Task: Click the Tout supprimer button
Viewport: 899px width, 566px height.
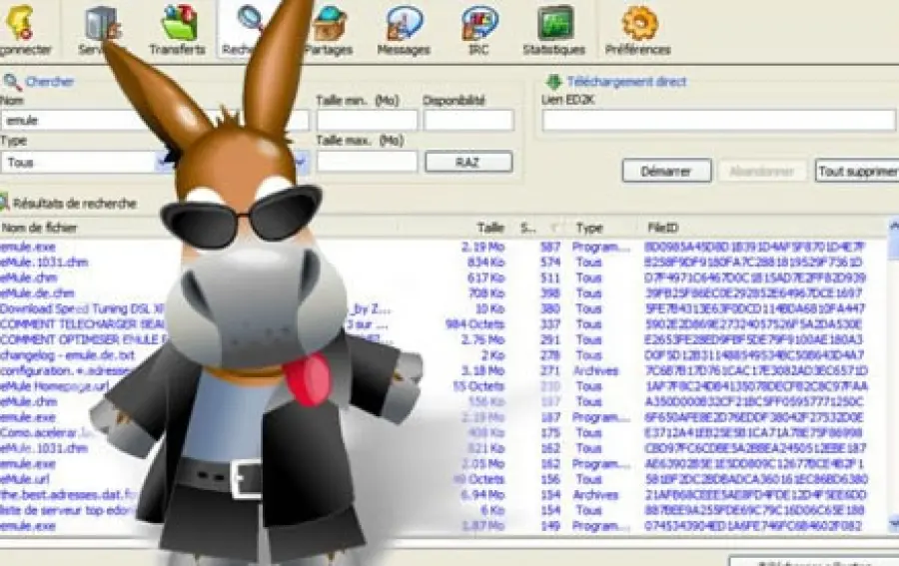Action: coord(858,171)
